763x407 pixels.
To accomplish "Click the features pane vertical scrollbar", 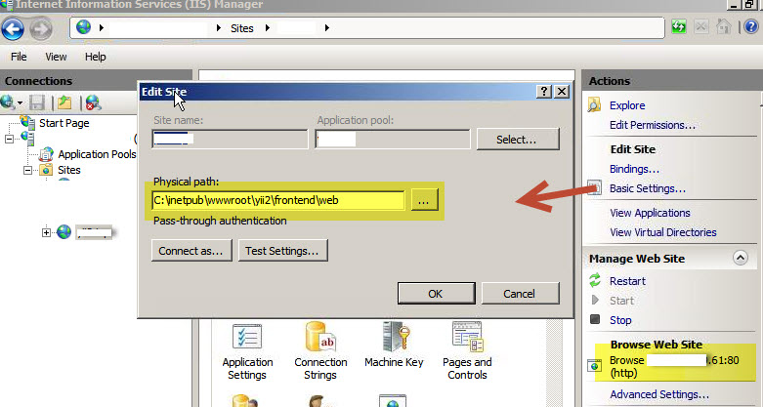I will [x=554, y=362].
